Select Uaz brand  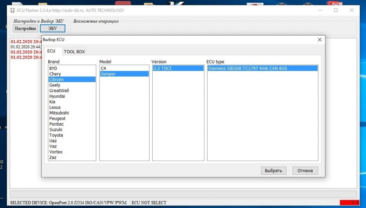[72, 141]
